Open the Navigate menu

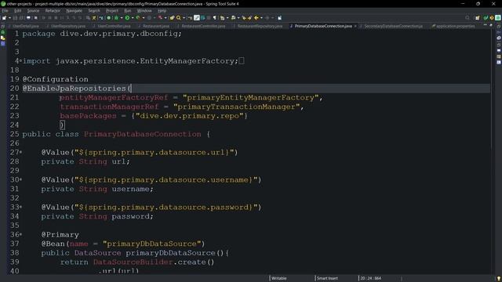coord(74,10)
